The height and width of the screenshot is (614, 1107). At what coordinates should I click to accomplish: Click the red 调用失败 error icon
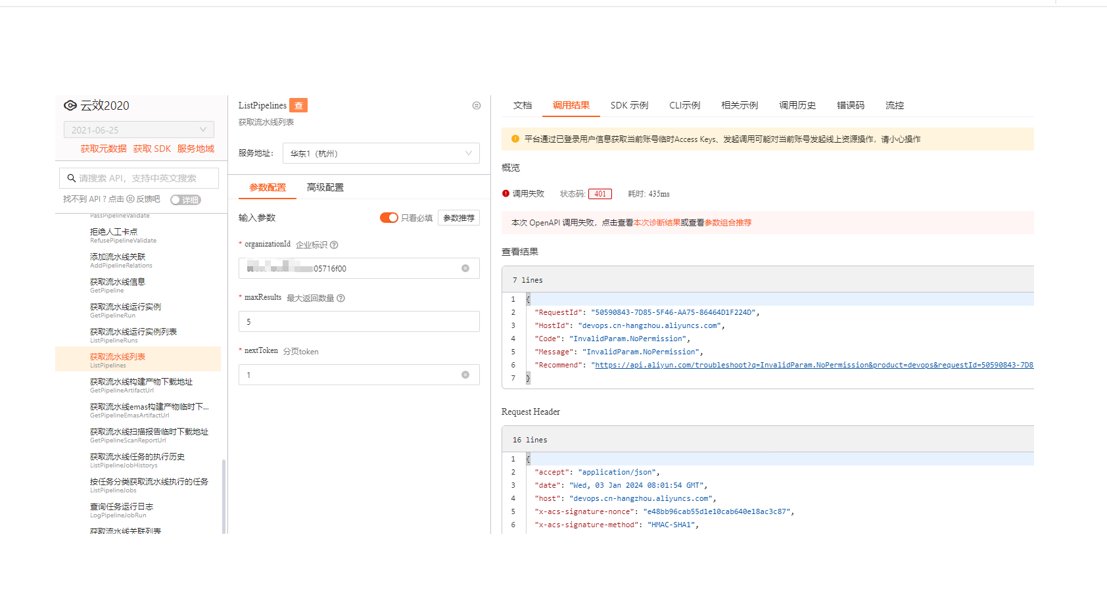click(x=506, y=193)
